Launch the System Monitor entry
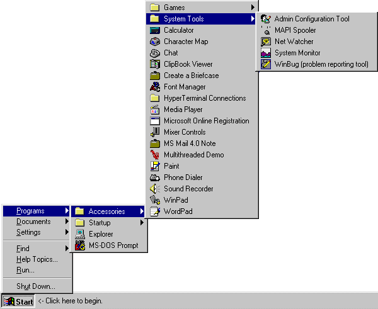This screenshot has width=378, height=309. 316,53
